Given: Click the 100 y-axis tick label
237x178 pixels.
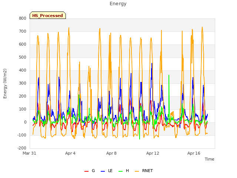Looking at the screenshot, I should click(23, 109).
